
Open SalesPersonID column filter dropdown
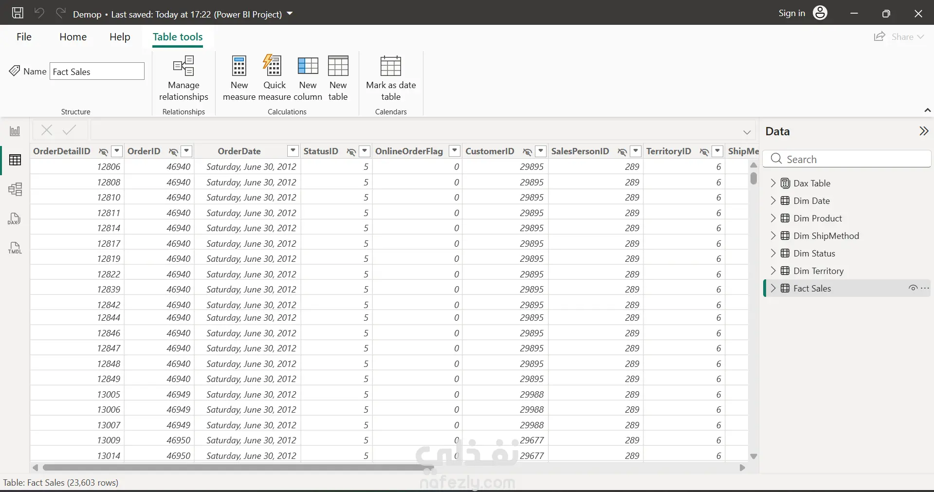636,151
